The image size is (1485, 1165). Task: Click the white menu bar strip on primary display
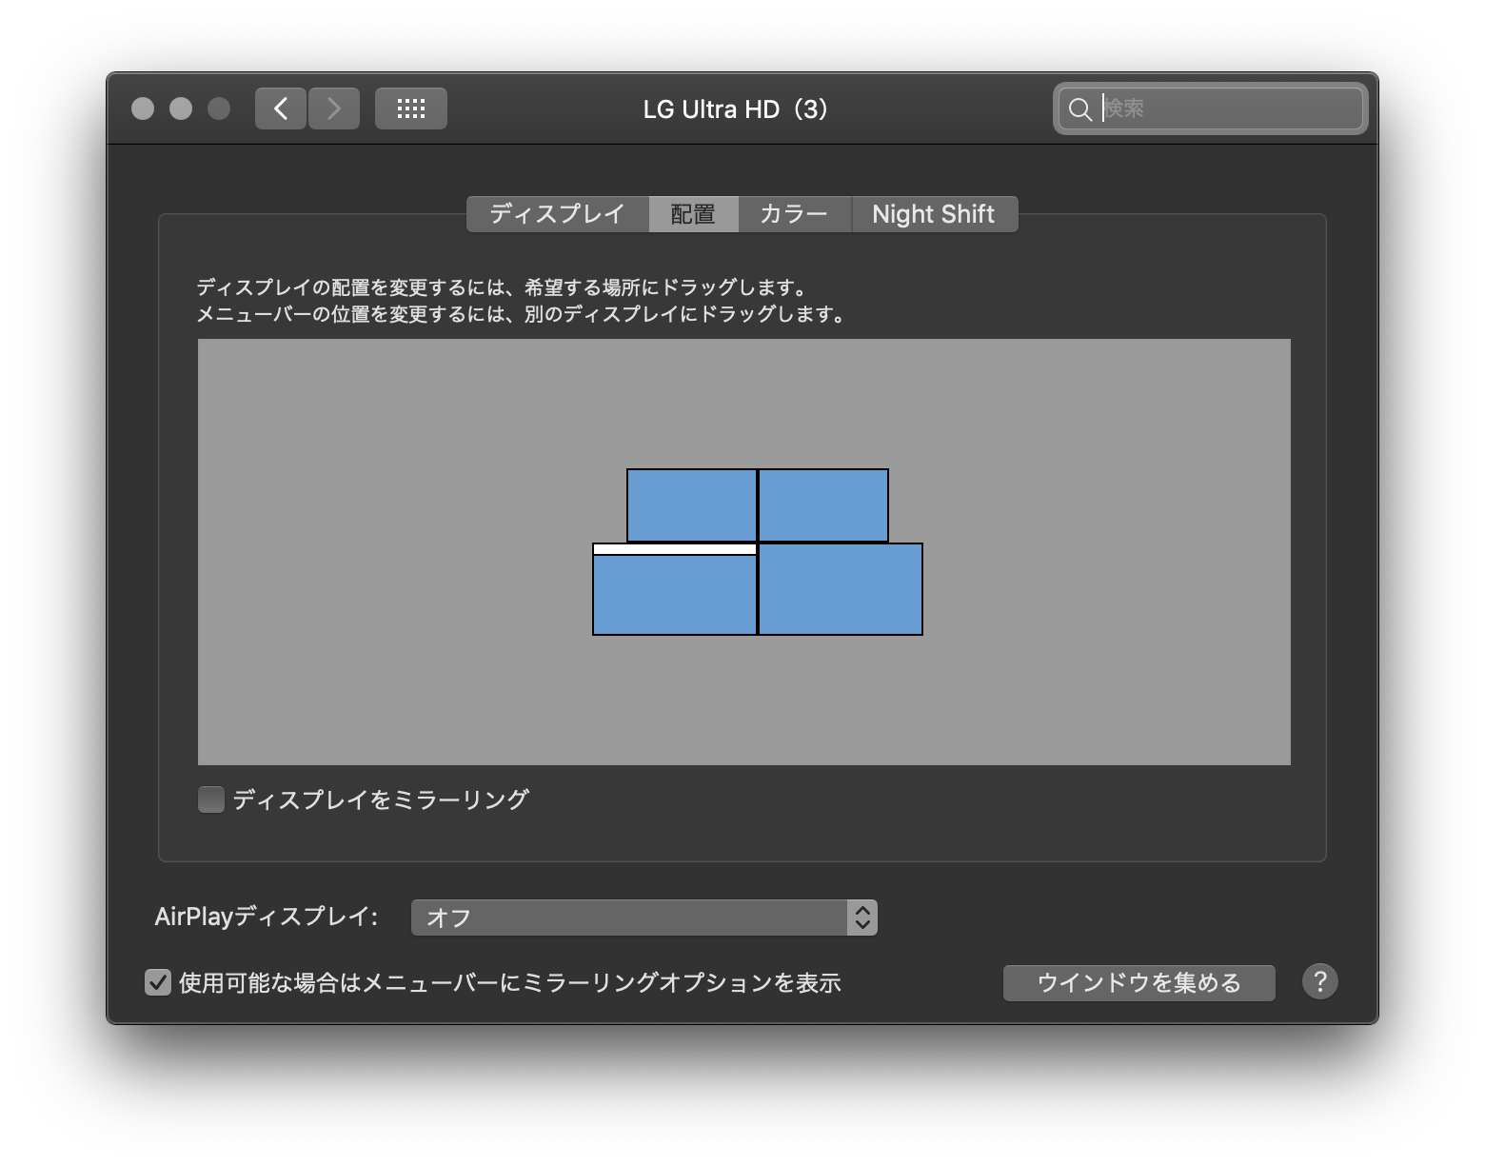(675, 548)
